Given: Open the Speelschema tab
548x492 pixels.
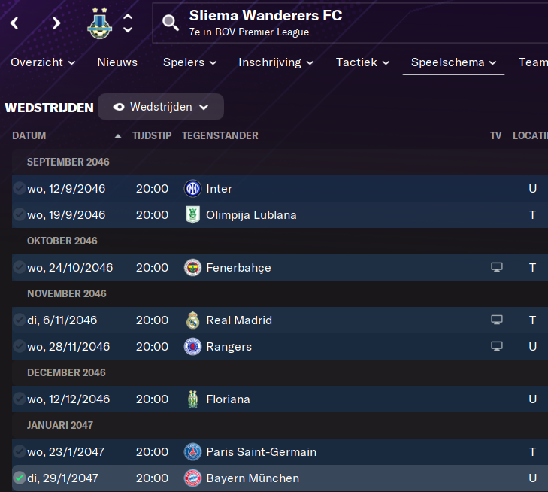Looking at the screenshot, I should tap(453, 62).
